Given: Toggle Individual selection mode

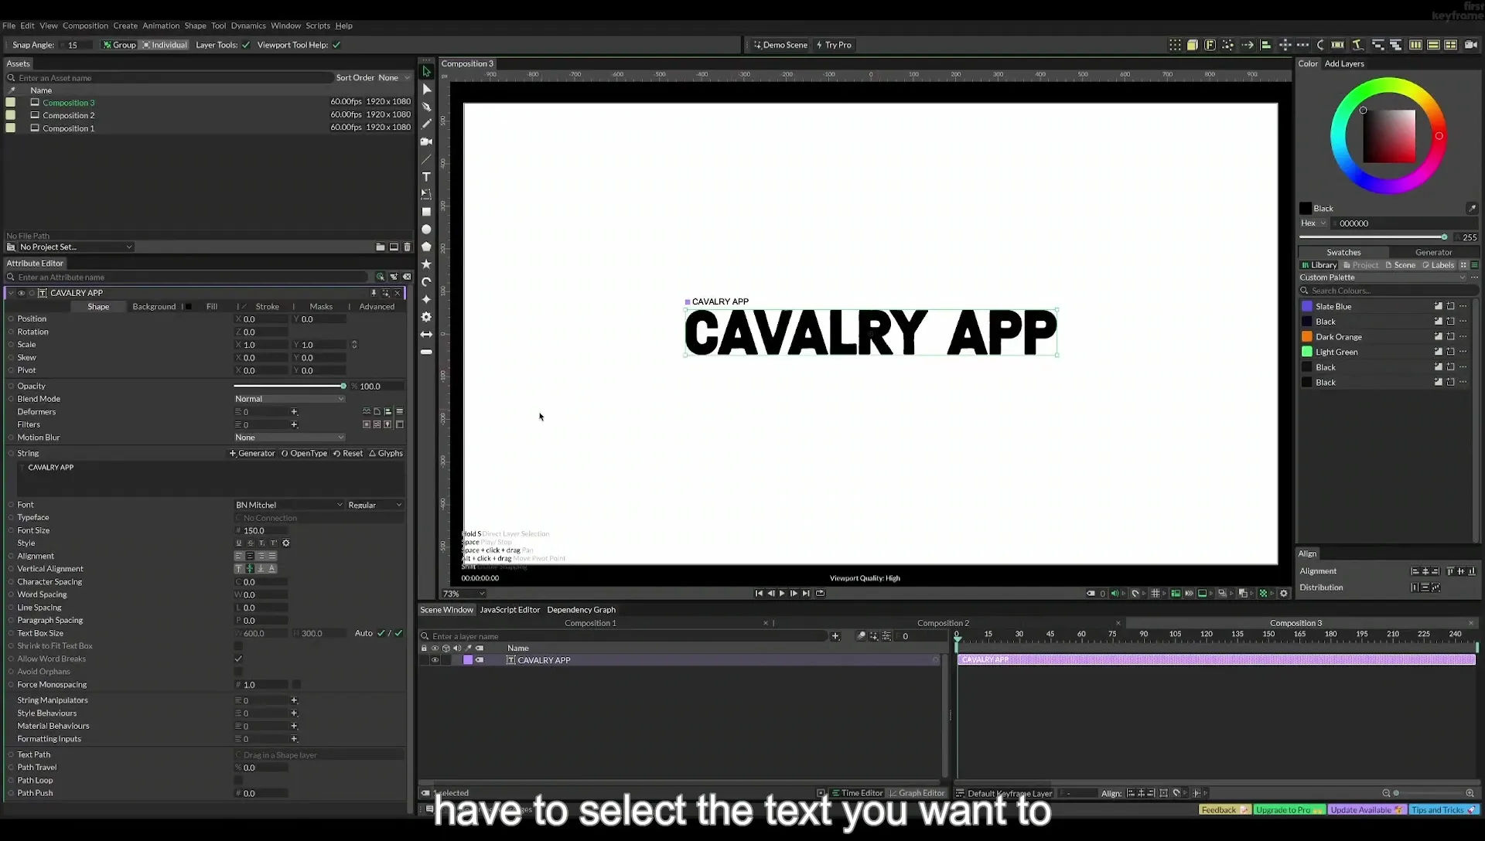Looking at the screenshot, I should pyautogui.click(x=164, y=45).
